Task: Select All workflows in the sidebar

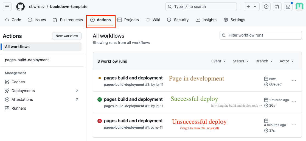Action: tap(42, 47)
